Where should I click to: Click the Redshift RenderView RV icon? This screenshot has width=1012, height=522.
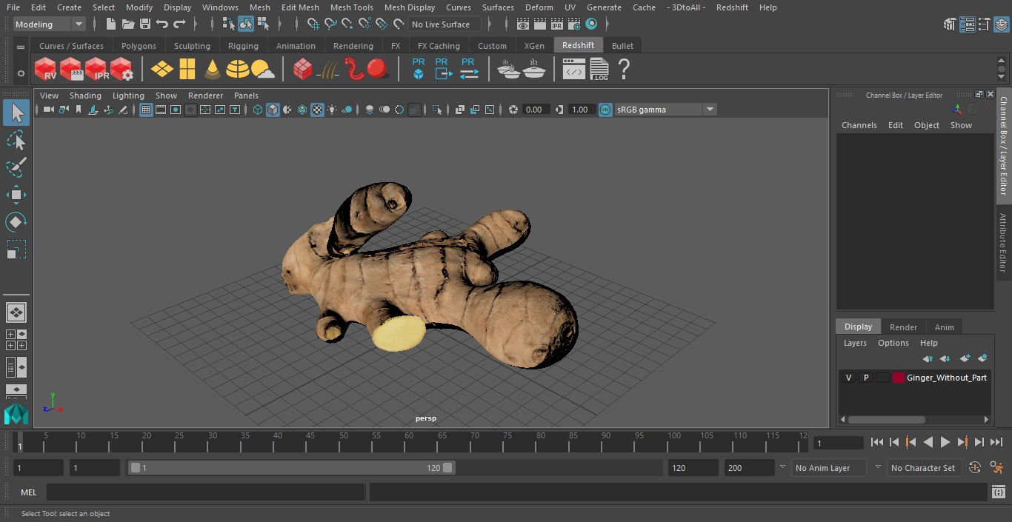click(x=46, y=70)
